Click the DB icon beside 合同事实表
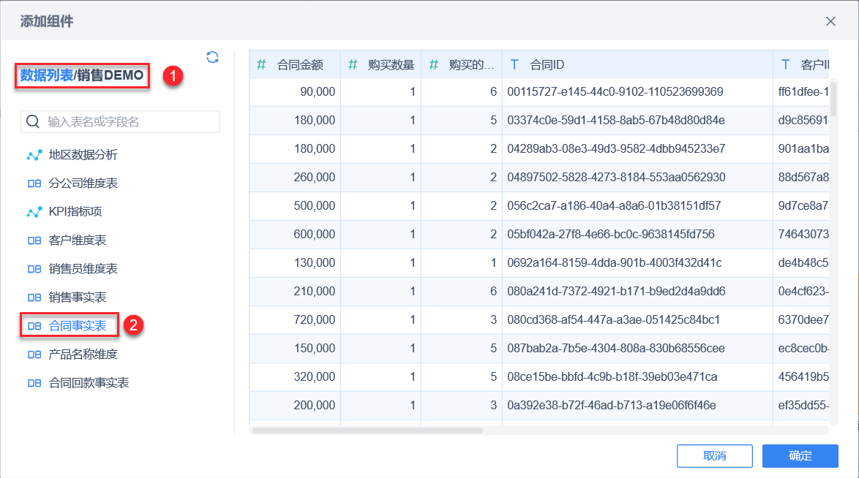The image size is (859, 478). point(34,326)
